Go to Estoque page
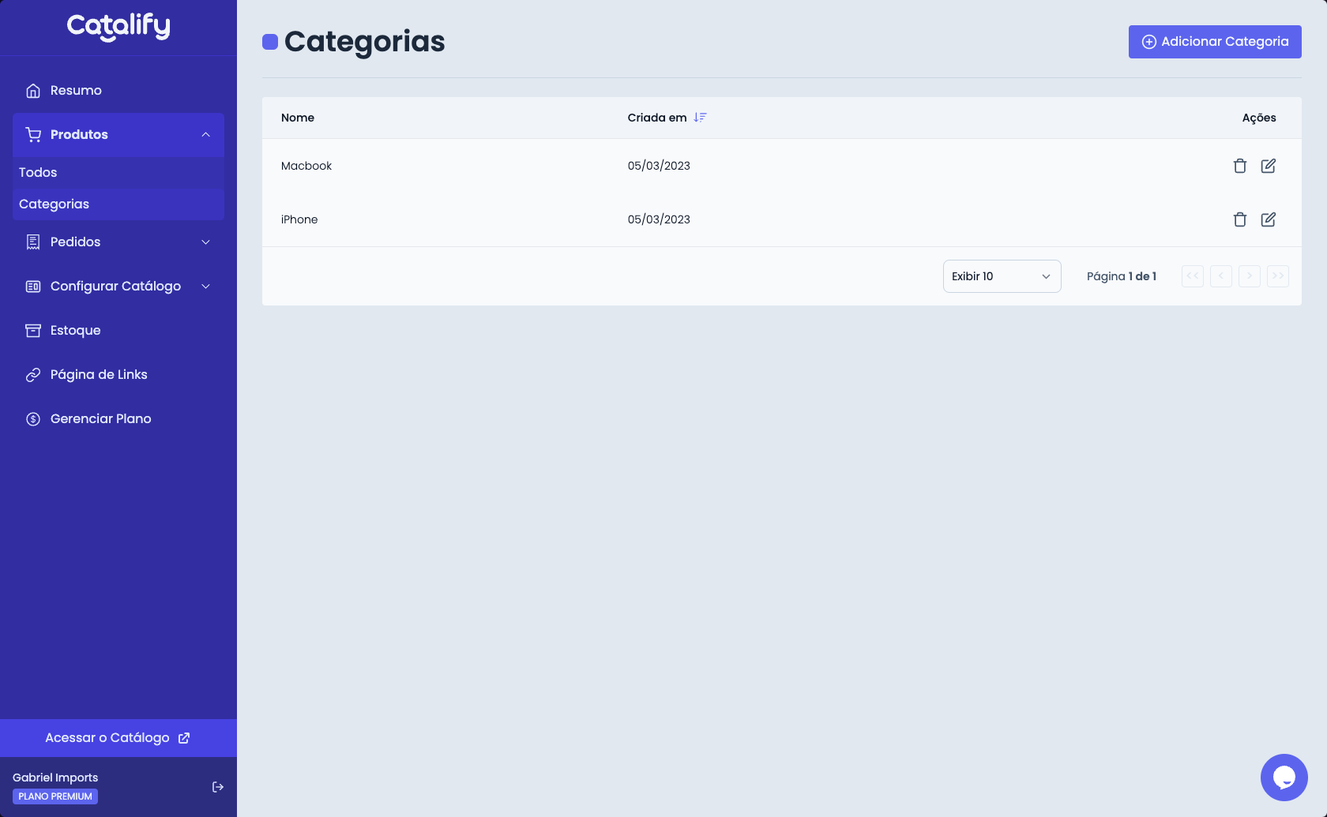 click(x=118, y=331)
